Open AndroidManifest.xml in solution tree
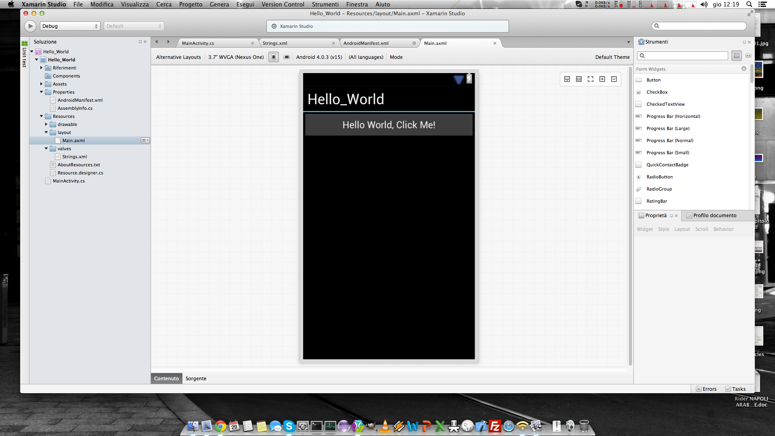The image size is (775, 436). click(x=80, y=100)
